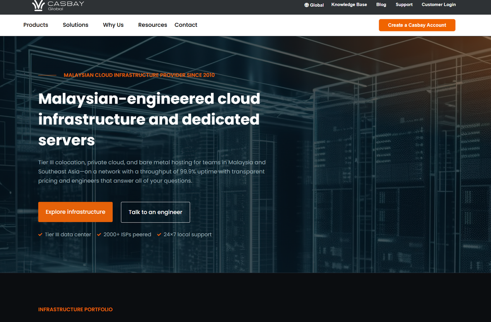Screen dimensions: 491x322
Task: Click the Tier III colocation description paragraph
Action: pos(152,172)
